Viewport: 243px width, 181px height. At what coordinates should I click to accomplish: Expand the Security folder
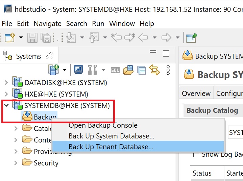16,163
